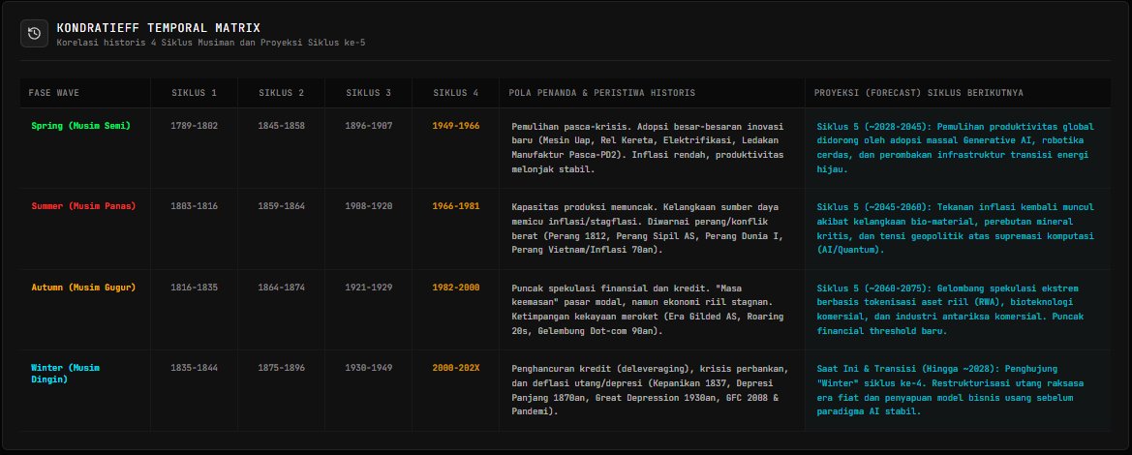Click the SIKLUS 4 column header
Viewport: 1132px width, 455px height.
[x=455, y=93]
